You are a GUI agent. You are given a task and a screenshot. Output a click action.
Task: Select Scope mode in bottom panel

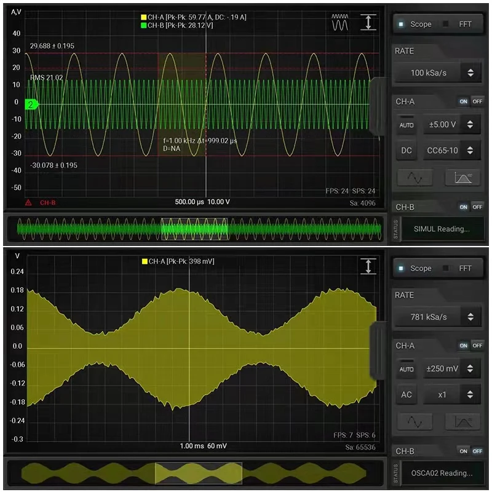pyautogui.click(x=416, y=268)
